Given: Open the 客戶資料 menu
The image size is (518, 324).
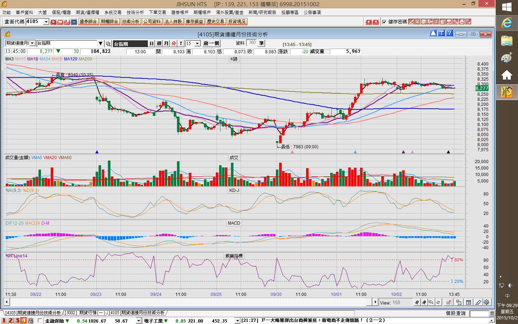Looking at the screenshot, I should pyautogui.click(x=24, y=13).
